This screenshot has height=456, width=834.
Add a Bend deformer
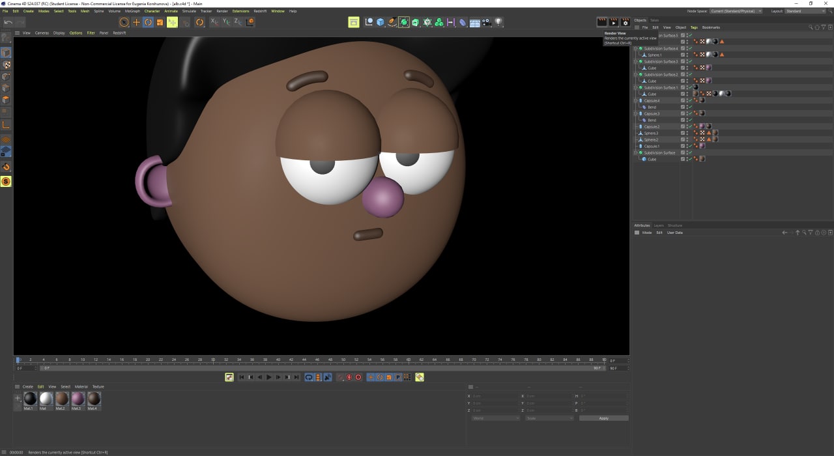462,22
